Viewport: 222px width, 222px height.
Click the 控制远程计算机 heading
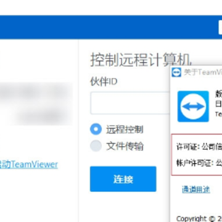tap(141, 60)
